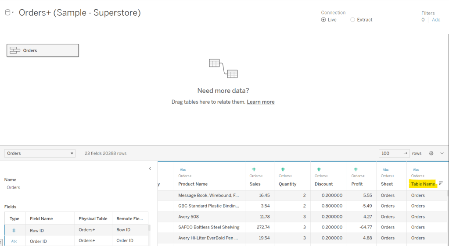Click the Physical Table column header

click(93, 218)
